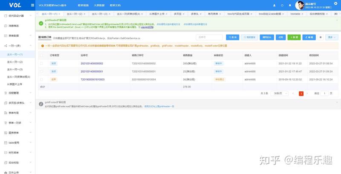Click the order number search input
The height and width of the screenshot is (174, 341).
(209, 37)
